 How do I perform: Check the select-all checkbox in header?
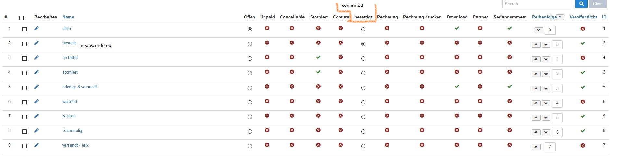point(22,18)
